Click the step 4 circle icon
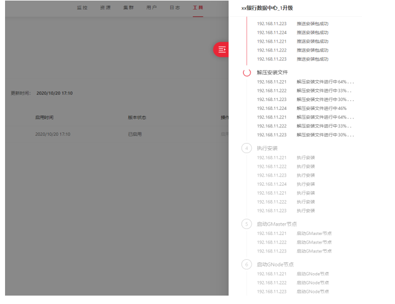Image resolution: width=395 pixels, height=304 pixels. pyautogui.click(x=247, y=148)
